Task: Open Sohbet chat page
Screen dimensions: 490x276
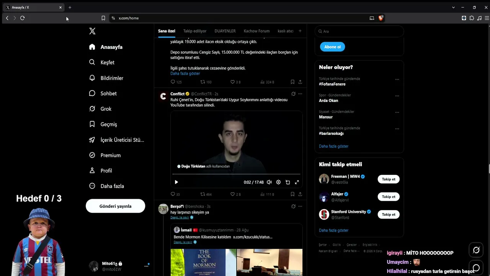Action: pos(103,94)
